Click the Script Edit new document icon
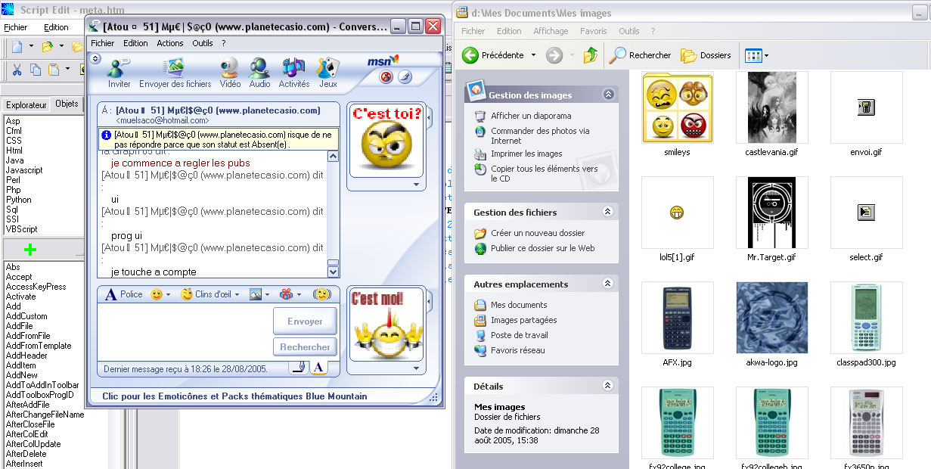The image size is (931, 469). 17,47
